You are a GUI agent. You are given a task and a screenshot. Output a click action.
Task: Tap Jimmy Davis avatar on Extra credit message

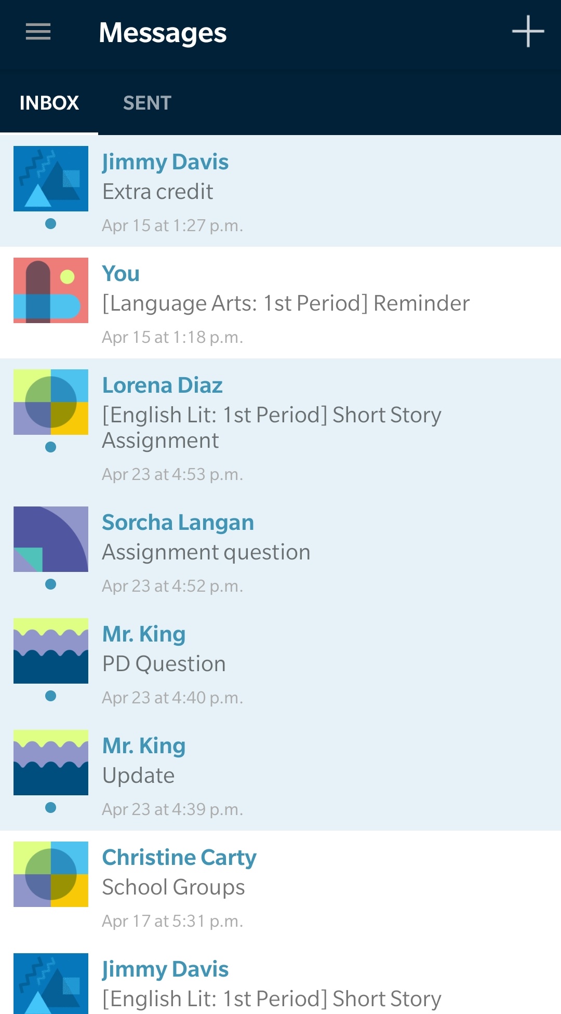(x=51, y=179)
